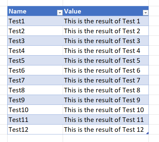159x142 pixels.
Task: Click the Test4 name cell
Action: (x=35, y=51)
